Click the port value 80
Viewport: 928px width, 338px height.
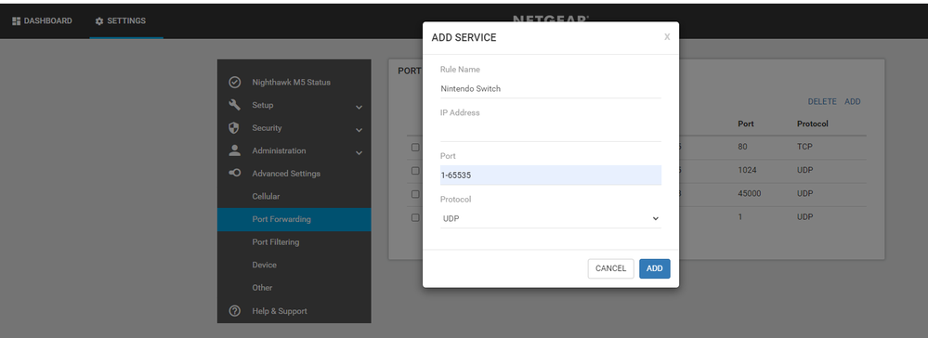(x=743, y=147)
